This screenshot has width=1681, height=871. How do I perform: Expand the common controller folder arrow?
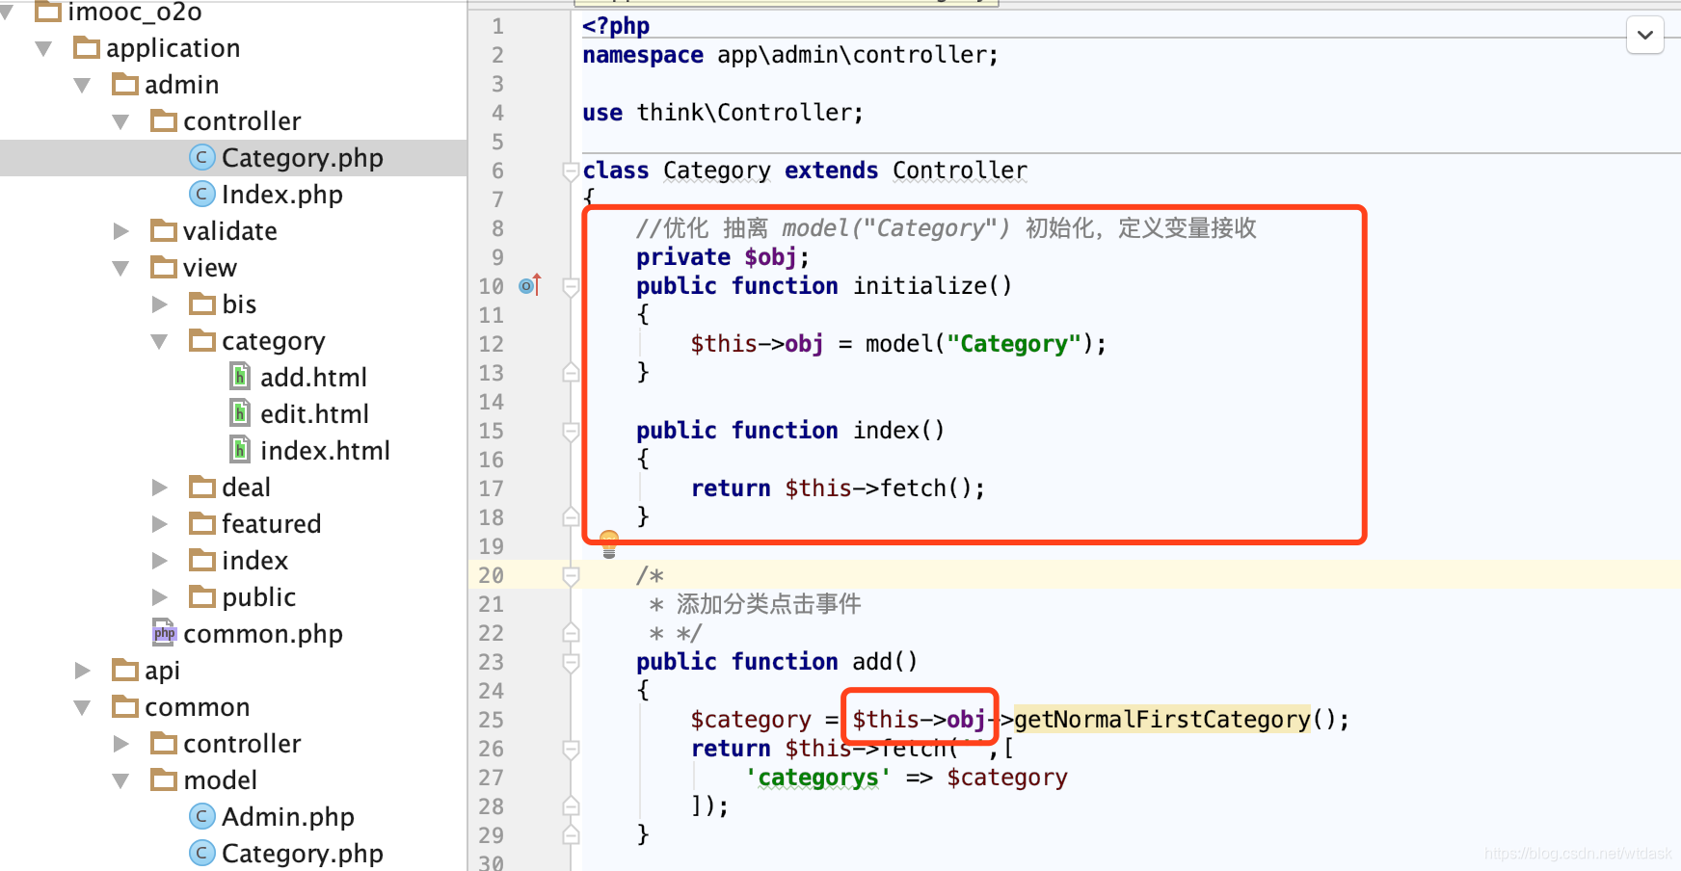point(120,744)
